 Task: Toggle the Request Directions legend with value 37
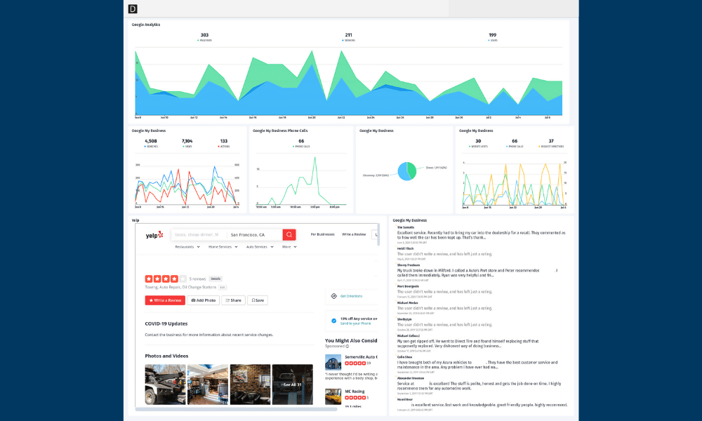coord(551,143)
